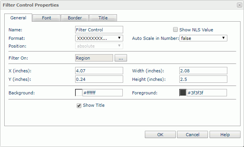Select the Filter On Region field
The height and width of the screenshot is (147, 244).
94,58
